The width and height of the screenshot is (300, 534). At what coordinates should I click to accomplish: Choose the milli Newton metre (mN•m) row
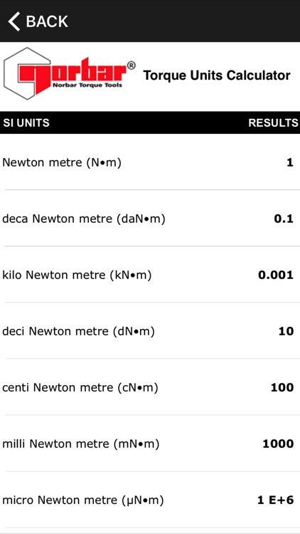[x=150, y=444]
